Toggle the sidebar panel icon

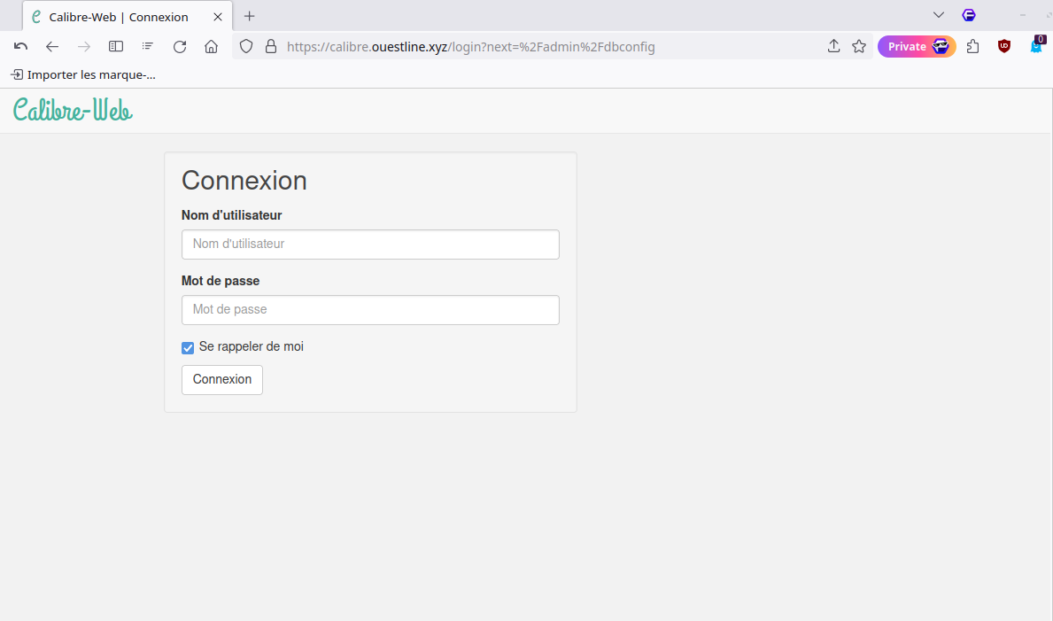pyautogui.click(x=116, y=47)
